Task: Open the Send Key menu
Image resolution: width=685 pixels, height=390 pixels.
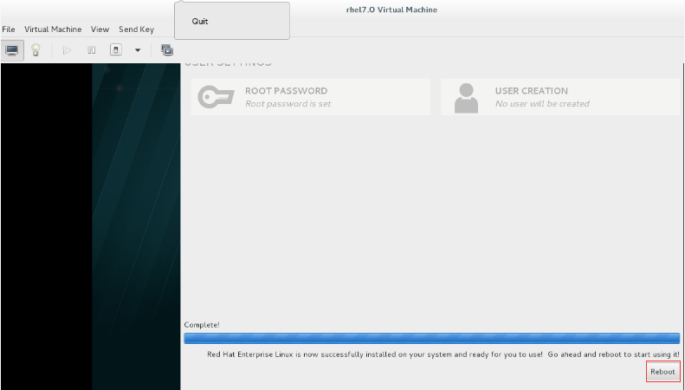Action: [x=136, y=29]
